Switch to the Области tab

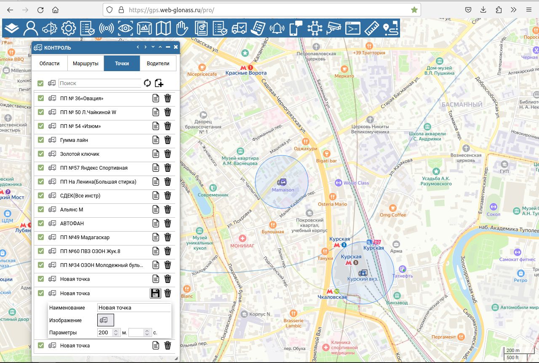50,64
